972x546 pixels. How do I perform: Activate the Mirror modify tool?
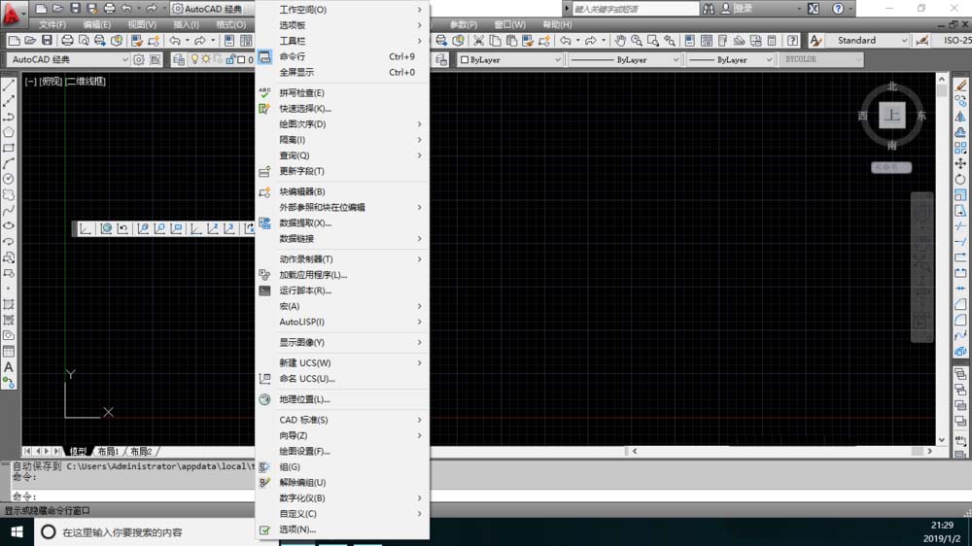(960, 117)
